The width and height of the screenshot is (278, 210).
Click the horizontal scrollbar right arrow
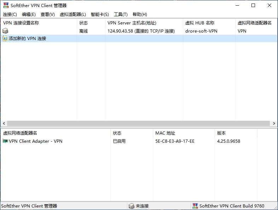point(274,123)
